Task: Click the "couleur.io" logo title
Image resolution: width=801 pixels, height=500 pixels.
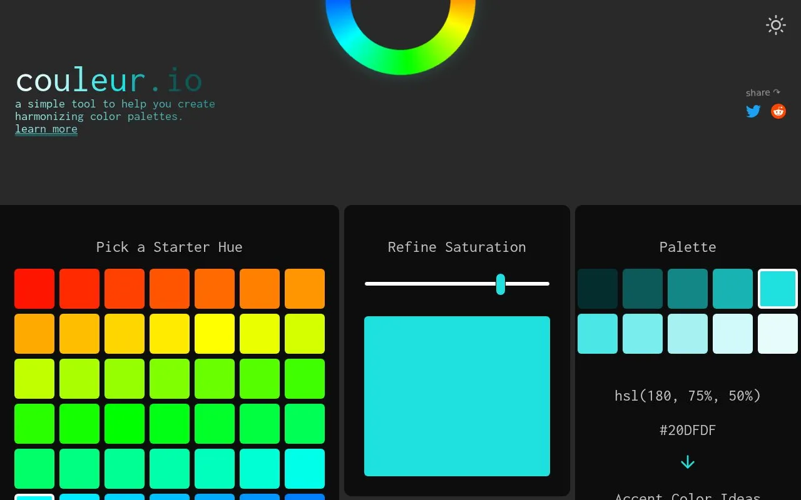Action: pyautogui.click(x=109, y=81)
